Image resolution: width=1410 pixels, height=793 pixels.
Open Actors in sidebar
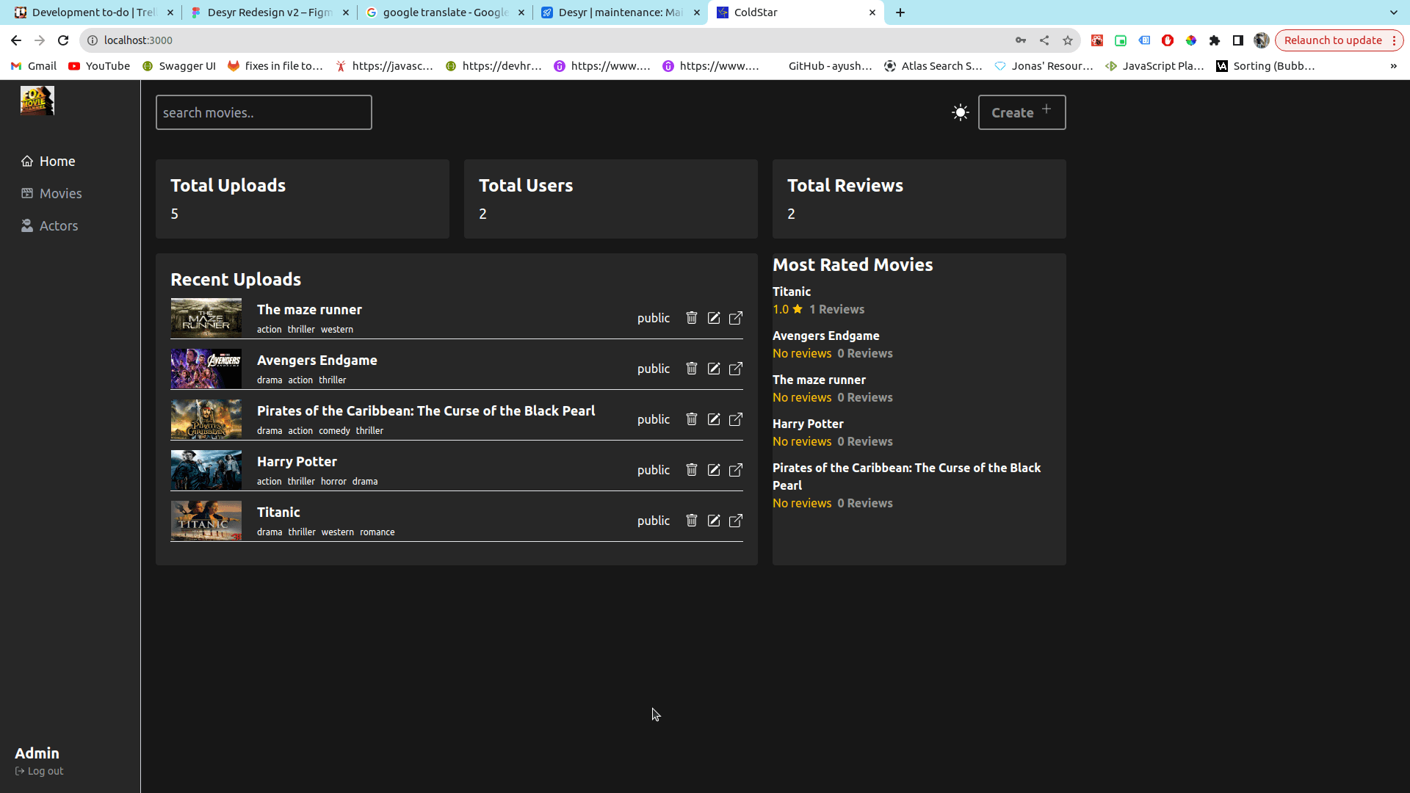tap(49, 225)
